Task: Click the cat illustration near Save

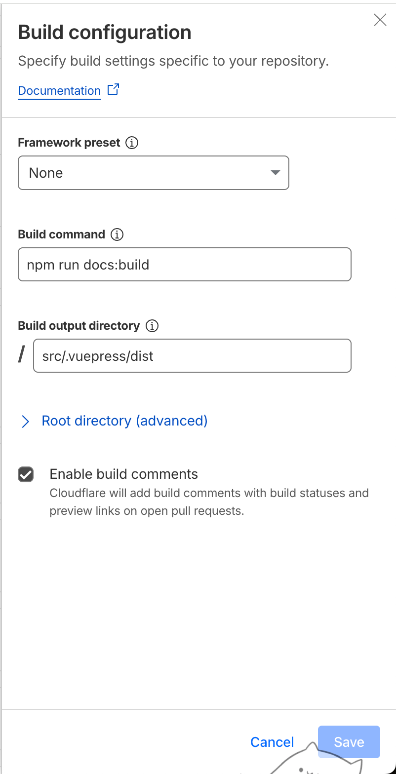Action: click(x=326, y=763)
